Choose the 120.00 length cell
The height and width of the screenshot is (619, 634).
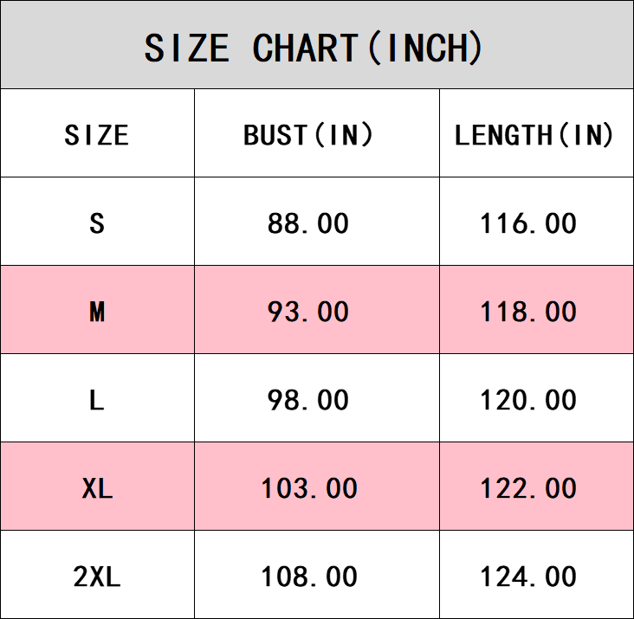(528, 400)
